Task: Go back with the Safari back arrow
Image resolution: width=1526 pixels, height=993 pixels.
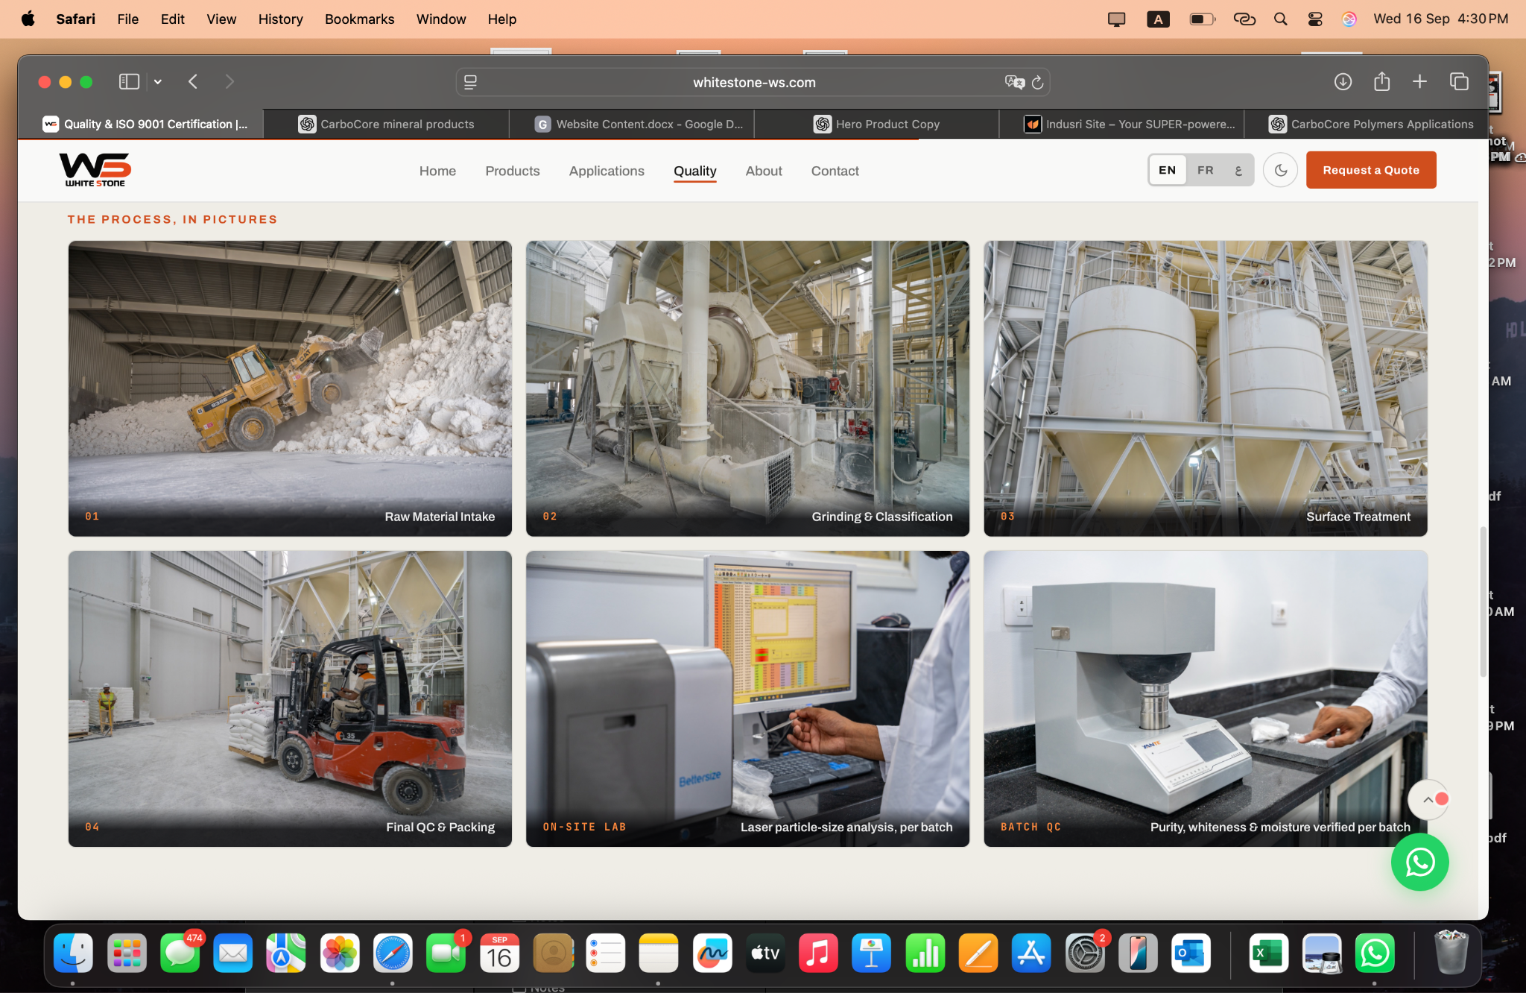Action: point(193,81)
